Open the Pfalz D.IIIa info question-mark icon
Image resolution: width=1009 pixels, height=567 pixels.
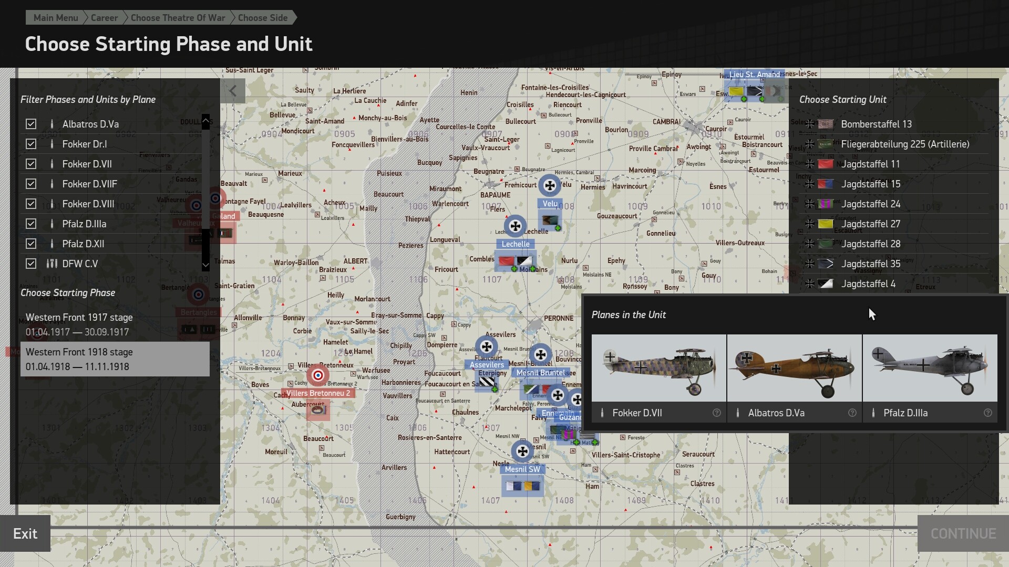point(988,413)
